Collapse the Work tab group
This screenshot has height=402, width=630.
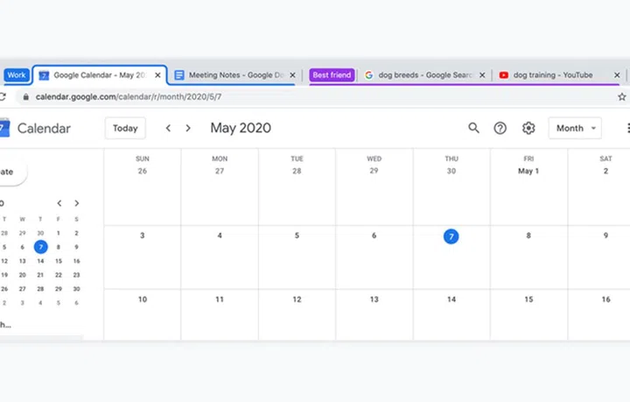point(17,75)
